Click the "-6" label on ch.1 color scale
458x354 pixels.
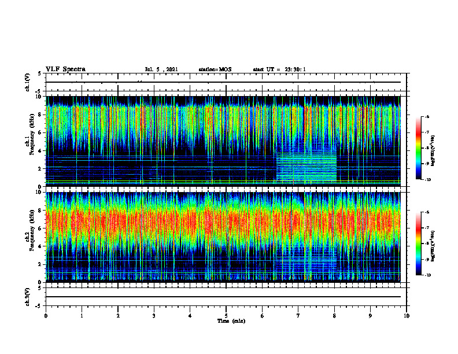[427, 116]
